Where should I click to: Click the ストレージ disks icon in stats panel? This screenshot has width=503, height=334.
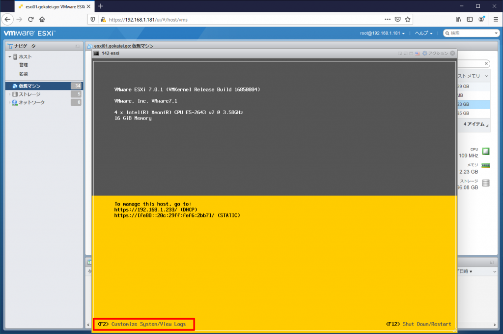tap(485, 182)
